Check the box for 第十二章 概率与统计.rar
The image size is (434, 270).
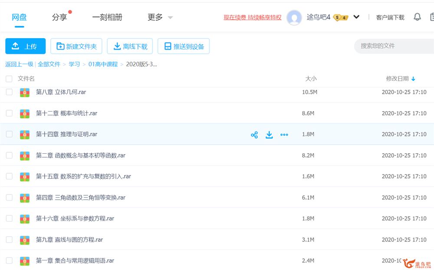click(x=9, y=113)
